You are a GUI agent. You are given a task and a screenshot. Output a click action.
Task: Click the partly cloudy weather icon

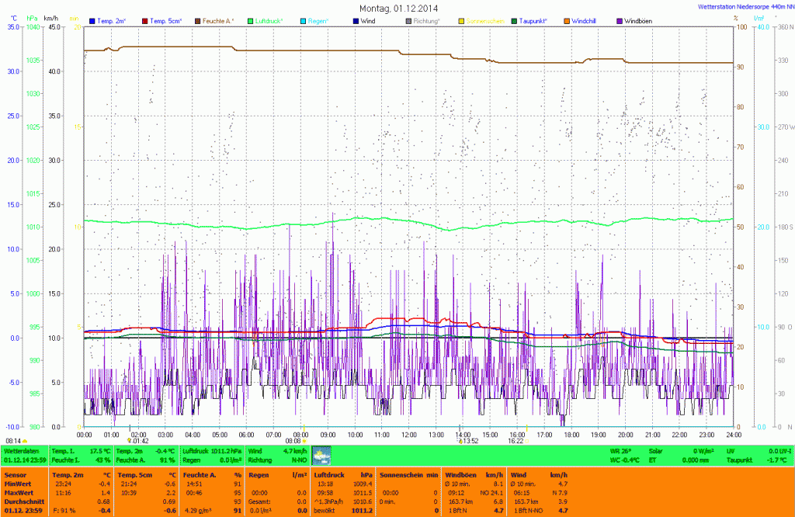pos(321,455)
